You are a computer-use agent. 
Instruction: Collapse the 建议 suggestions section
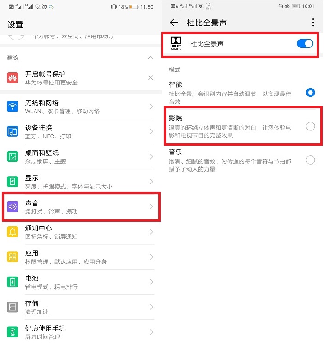[x=150, y=58]
